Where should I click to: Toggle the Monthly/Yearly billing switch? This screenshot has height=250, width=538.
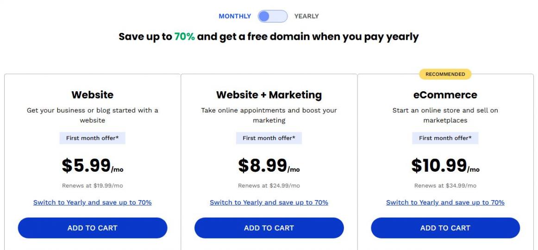pos(272,16)
